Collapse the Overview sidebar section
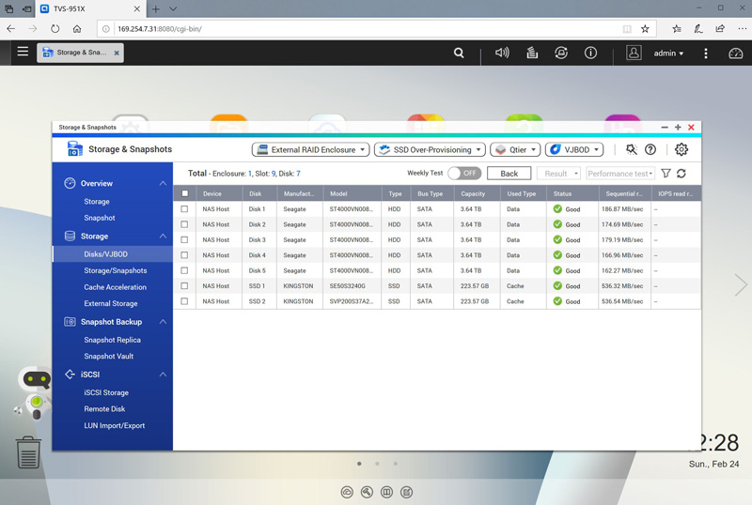This screenshot has width=752, height=505. (163, 183)
